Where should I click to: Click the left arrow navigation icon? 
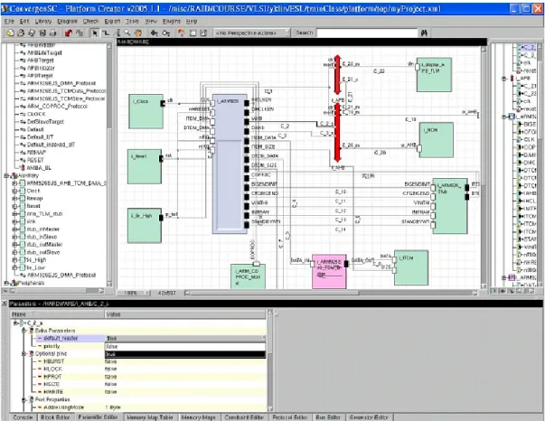[154, 33]
